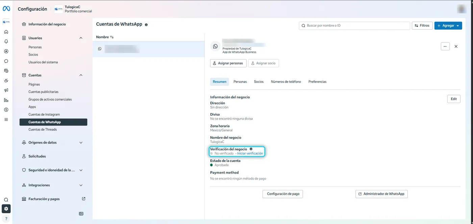This screenshot has height=224, width=473.
Task: Collapse the Usuarios section
Action: (x=81, y=38)
